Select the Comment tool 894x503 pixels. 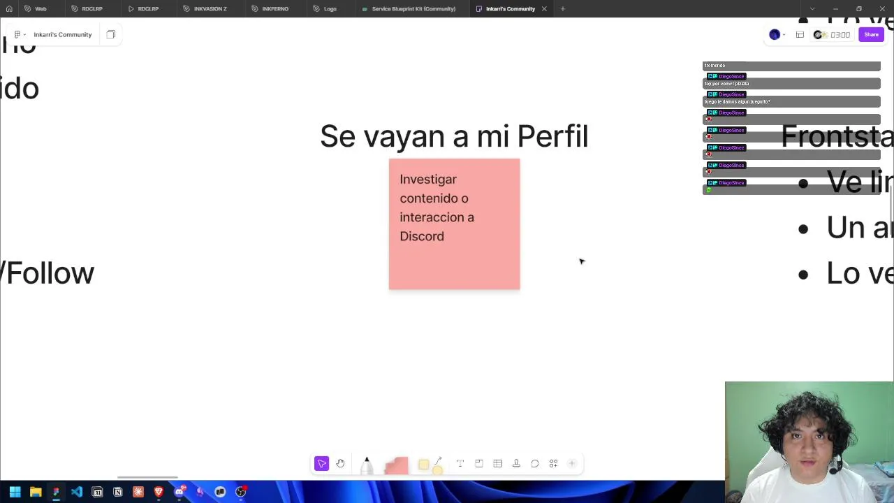(535, 464)
